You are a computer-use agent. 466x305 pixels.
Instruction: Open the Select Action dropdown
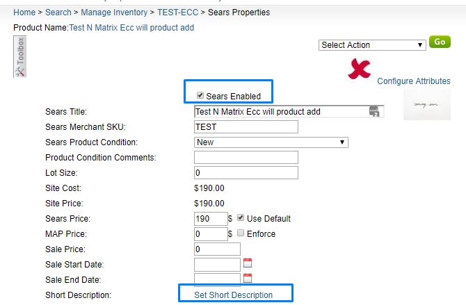point(373,45)
